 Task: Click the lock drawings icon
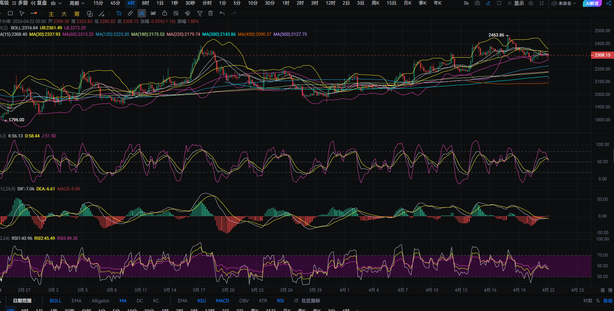tap(165, 14)
